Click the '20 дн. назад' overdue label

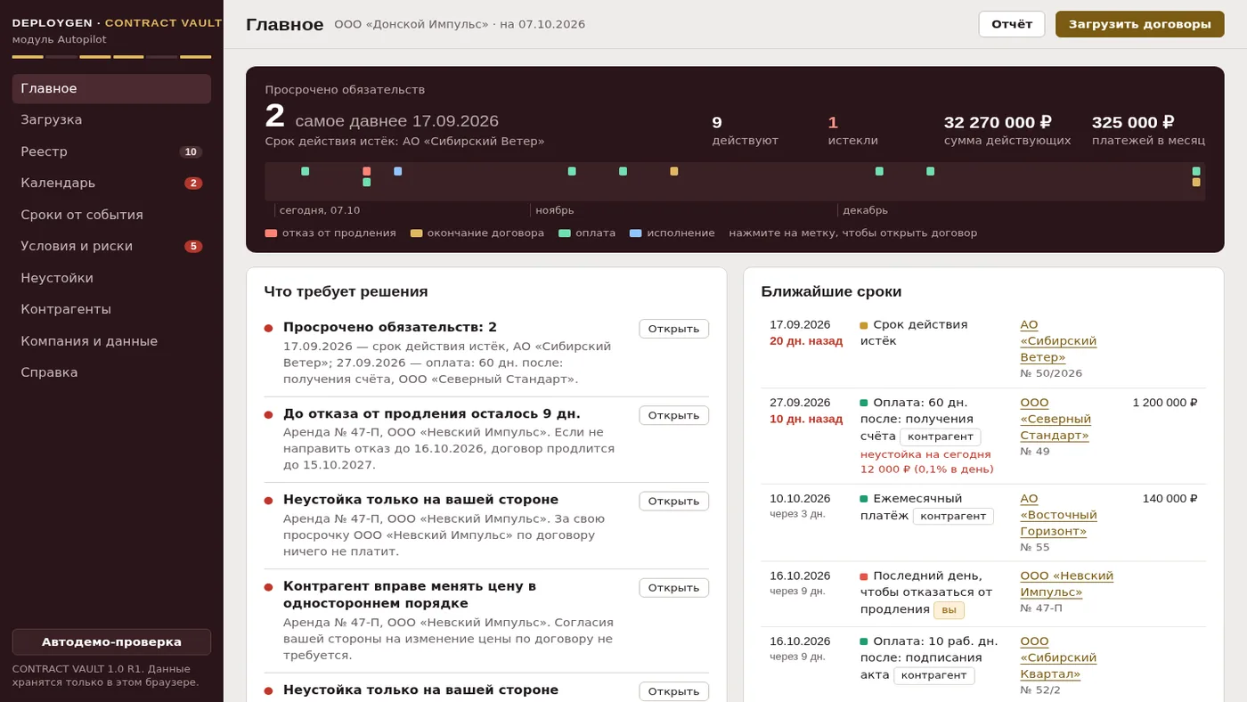(806, 341)
